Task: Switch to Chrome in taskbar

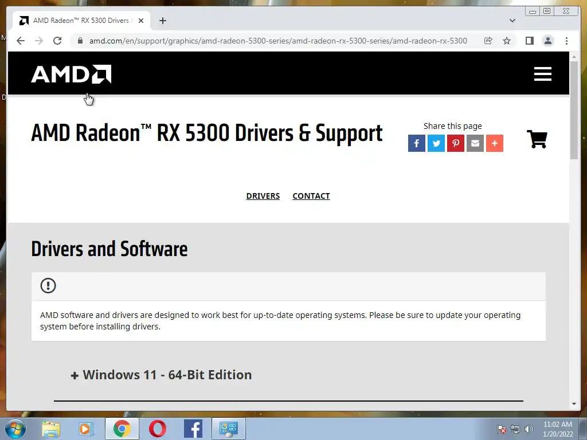Action: 122,429
